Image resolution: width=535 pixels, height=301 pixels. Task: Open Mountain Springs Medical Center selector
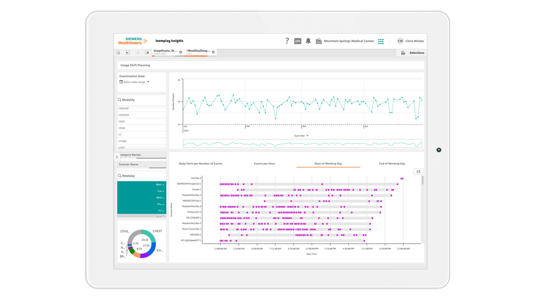349,41
